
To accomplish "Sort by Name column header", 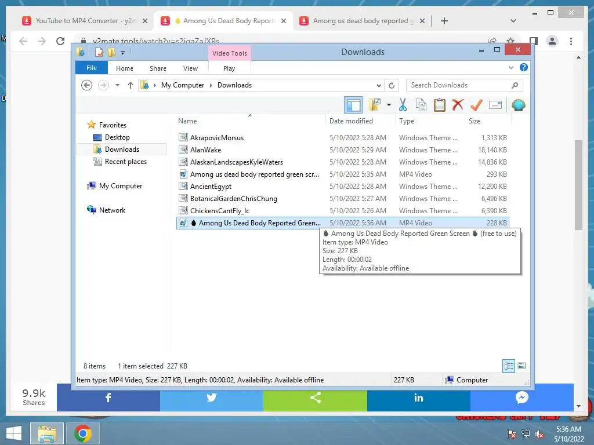I will 249,121.
